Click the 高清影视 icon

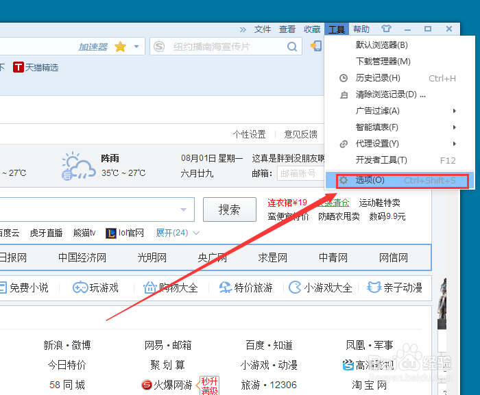click(x=348, y=365)
